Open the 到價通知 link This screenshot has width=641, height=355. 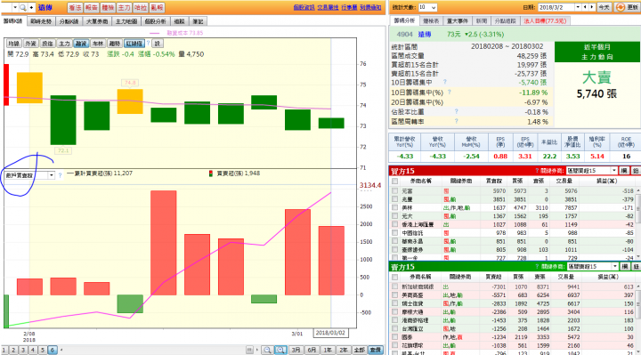pos(370,7)
